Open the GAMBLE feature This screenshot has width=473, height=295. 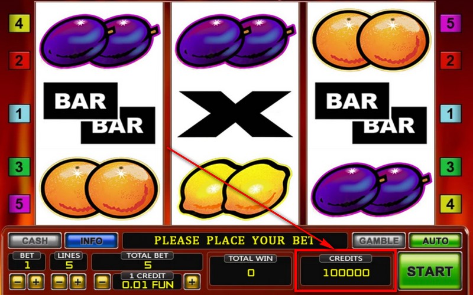click(x=379, y=241)
